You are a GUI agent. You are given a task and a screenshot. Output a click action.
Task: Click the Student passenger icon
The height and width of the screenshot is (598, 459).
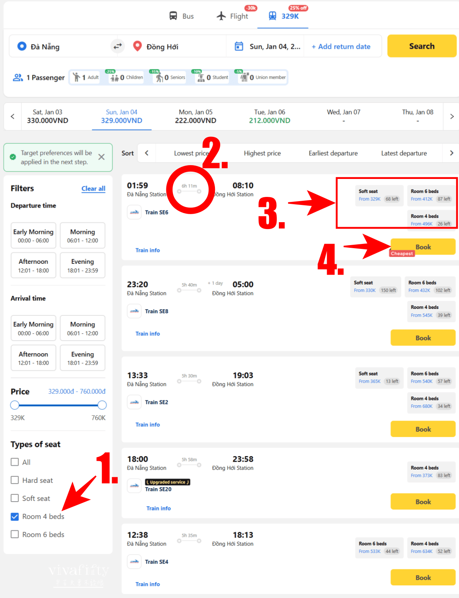[201, 78]
